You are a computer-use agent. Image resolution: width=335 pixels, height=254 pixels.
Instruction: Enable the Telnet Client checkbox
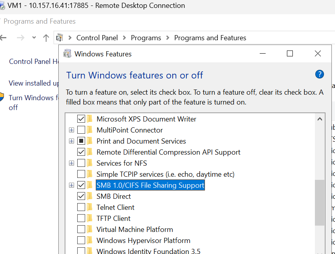click(81, 207)
